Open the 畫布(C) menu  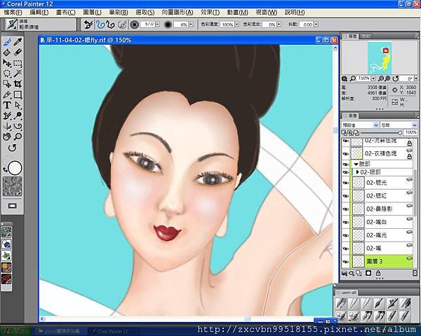65,13
